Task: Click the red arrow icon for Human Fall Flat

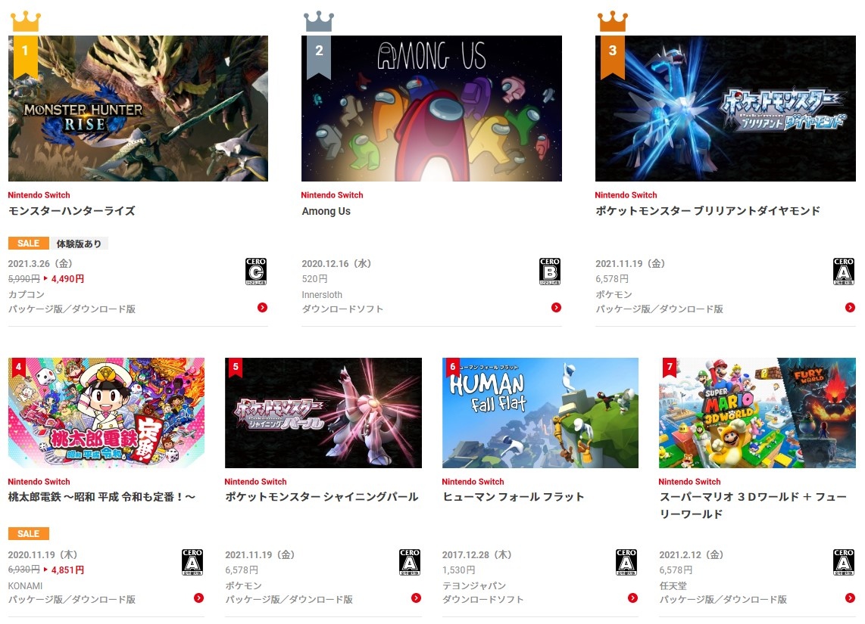Action: coord(632,598)
